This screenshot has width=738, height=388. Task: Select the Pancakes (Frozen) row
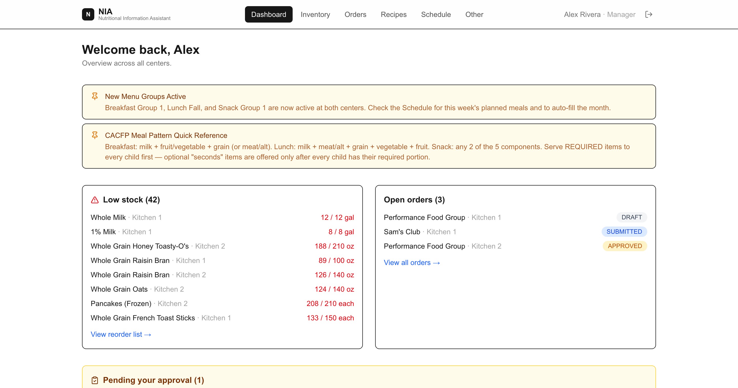pyautogui.click(x=222, y=303)
